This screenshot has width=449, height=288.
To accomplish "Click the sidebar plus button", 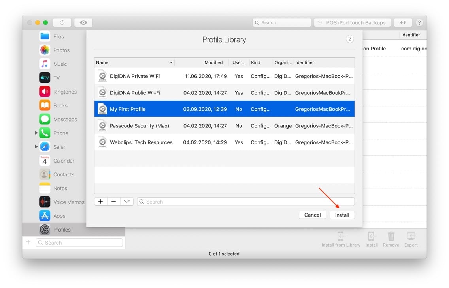I will [28, 242].
